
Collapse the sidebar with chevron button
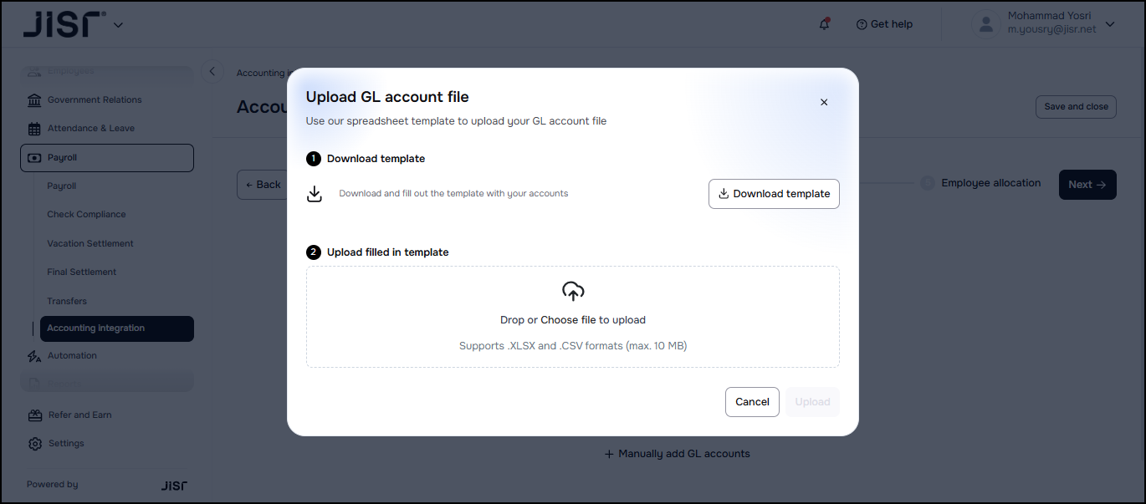[212, 72]
